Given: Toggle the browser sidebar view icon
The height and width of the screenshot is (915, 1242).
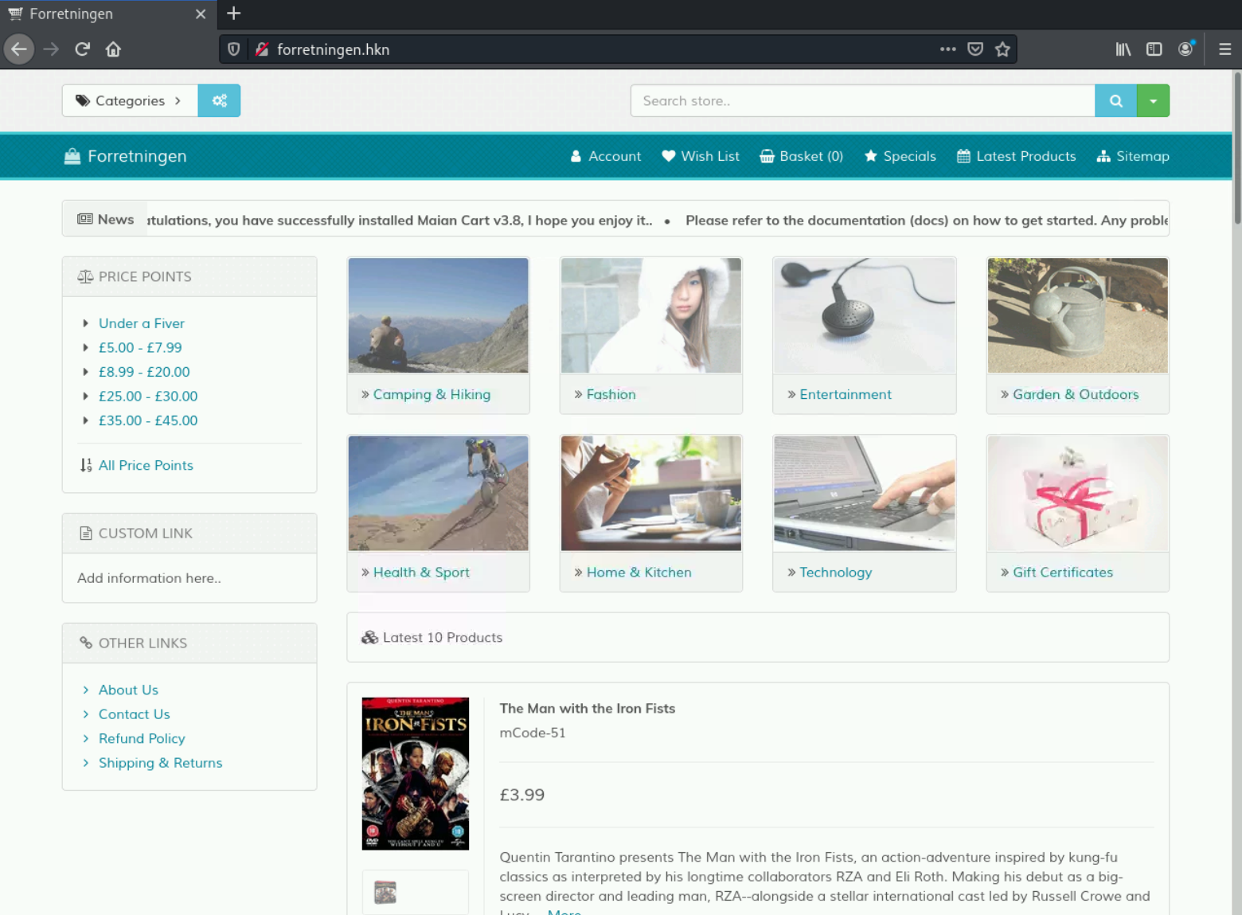Looking at the screenshot, I should [1154, 49].
